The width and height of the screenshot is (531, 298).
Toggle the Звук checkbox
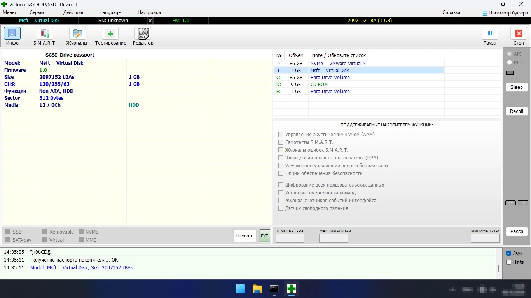(x=508, y=253)
